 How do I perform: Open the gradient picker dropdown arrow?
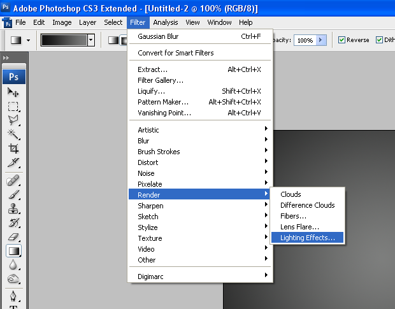(x=91, y=40)
